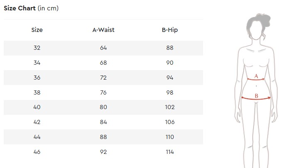This screenshot has height=168, width=294.
Task: Click the waist value 92
Action: pos(103,152)
